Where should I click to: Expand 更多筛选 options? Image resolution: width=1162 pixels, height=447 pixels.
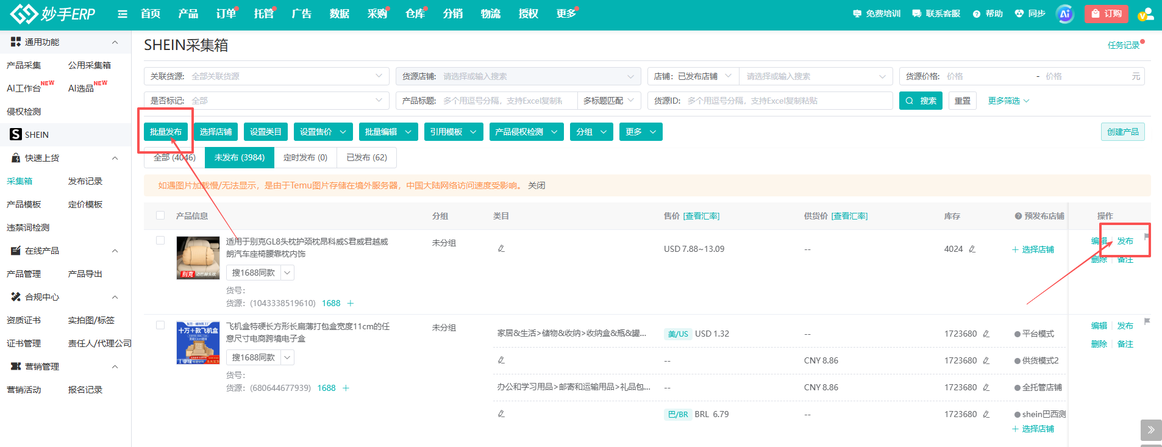coord(1008,101)
